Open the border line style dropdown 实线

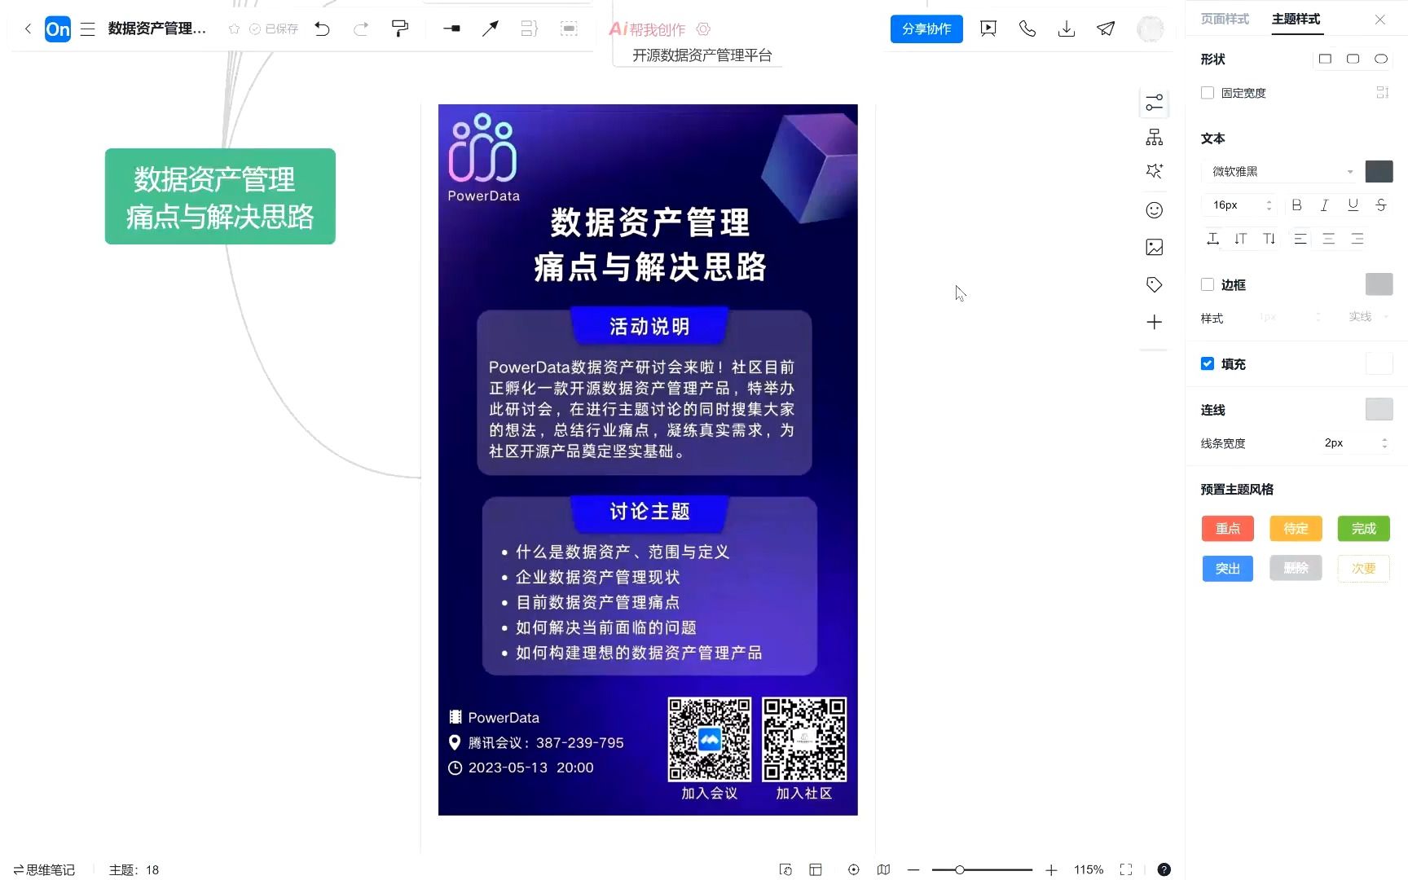[1368, 317]
